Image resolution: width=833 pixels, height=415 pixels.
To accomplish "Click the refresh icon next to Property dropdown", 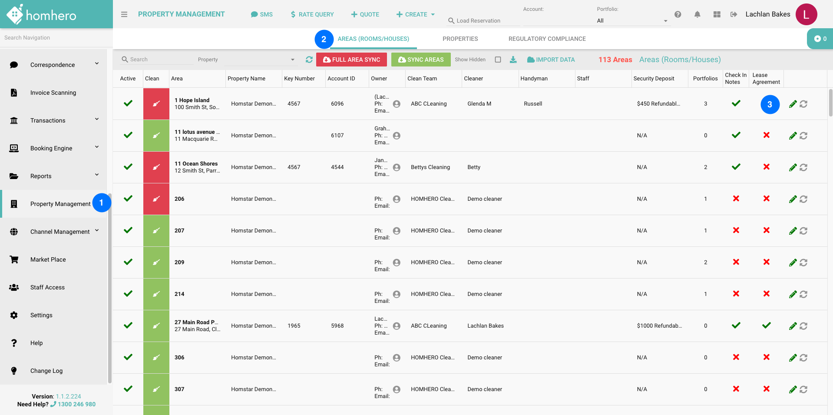I will (309, 60).
